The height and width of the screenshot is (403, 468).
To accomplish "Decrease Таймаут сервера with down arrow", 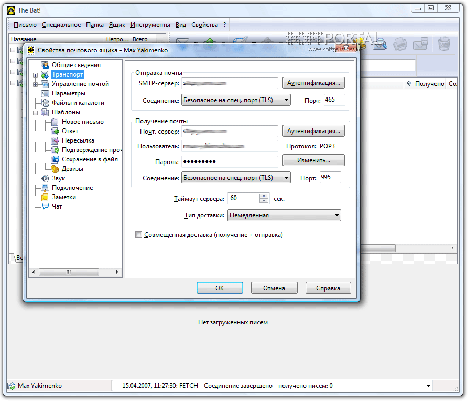I will (x=264, y=201).
